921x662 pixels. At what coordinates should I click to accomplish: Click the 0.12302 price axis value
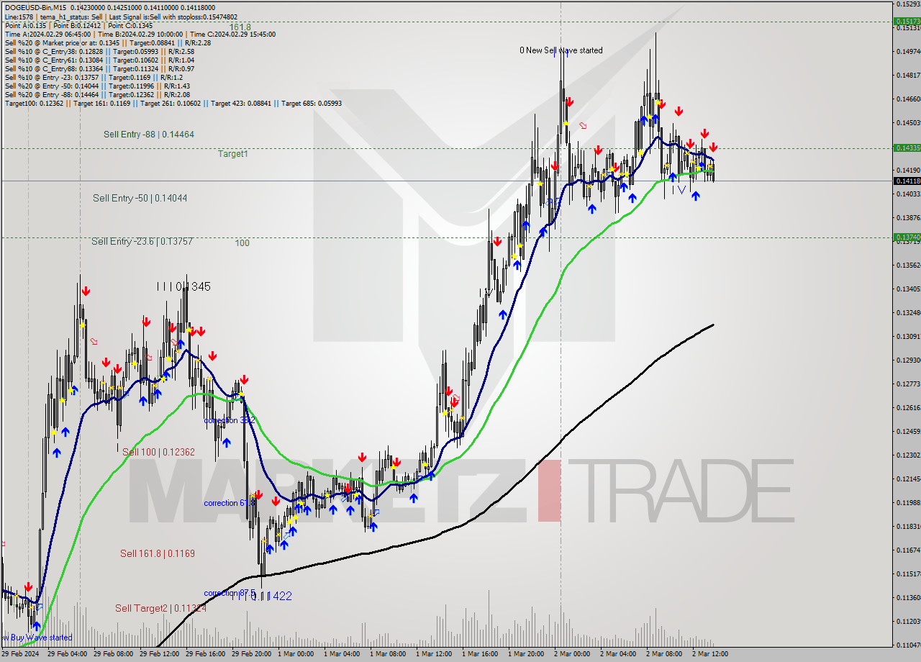907,455
